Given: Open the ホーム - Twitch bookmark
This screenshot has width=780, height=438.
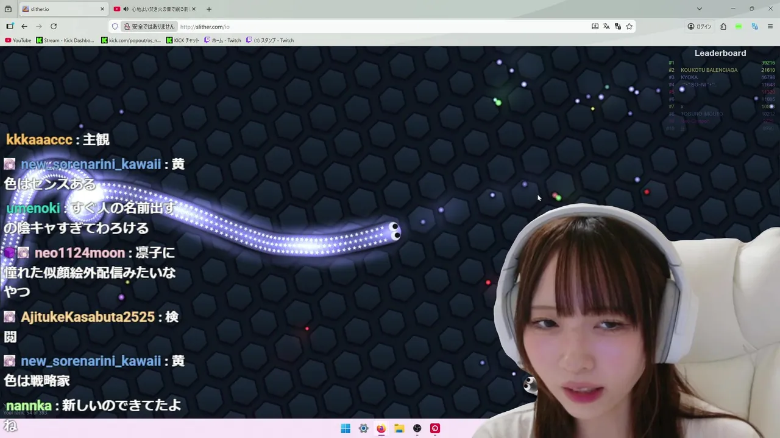Looking at the screenshot, I should pos(222,41).
